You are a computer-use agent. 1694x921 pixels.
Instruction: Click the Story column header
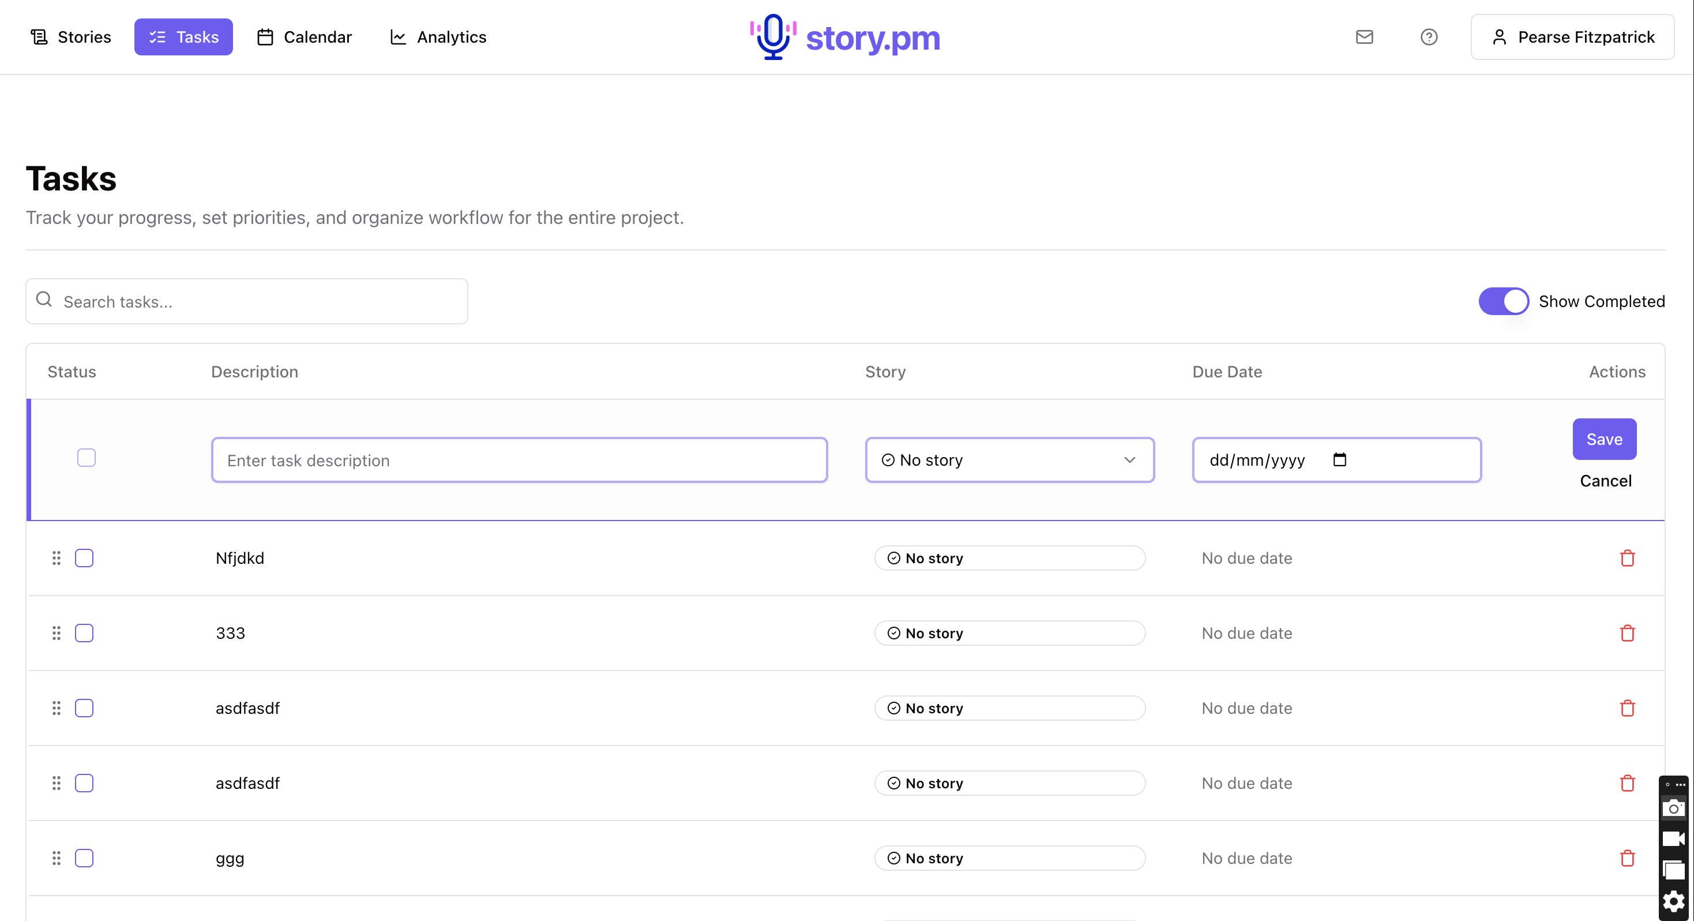pyautogui.click(x=885, y=372)
